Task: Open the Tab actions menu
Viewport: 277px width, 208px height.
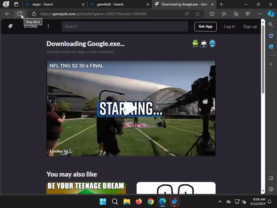Action: click(x=16, y=4)
